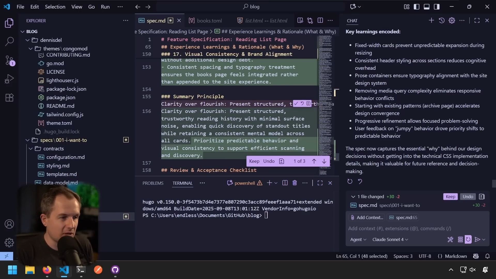This screenshot has width=496, height=279.
Task: Open the Extensions view icon
Action: (9, 98)
